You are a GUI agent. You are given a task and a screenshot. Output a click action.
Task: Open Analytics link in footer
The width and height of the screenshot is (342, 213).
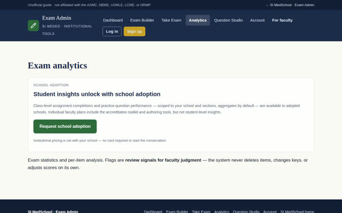222,211
